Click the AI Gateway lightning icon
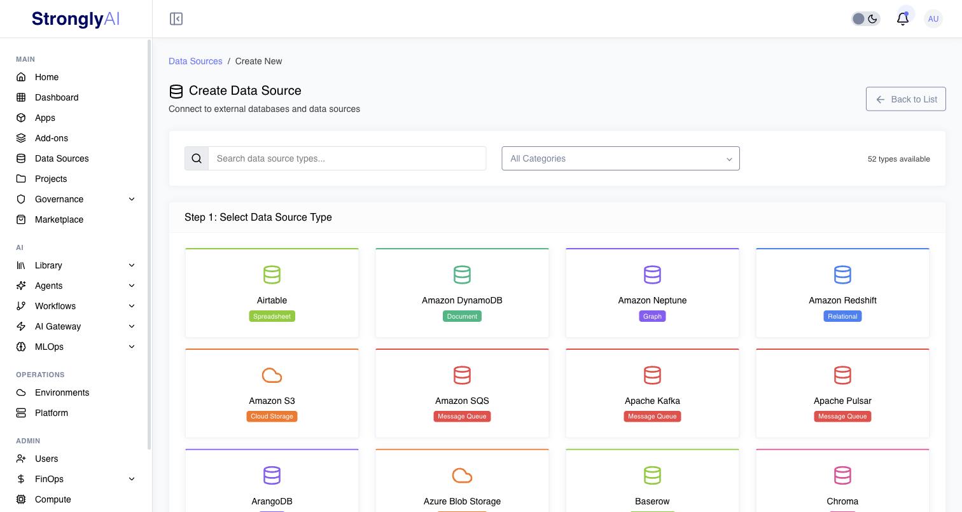Viewport: 962px width, 512px height. [x=21, y=326]
